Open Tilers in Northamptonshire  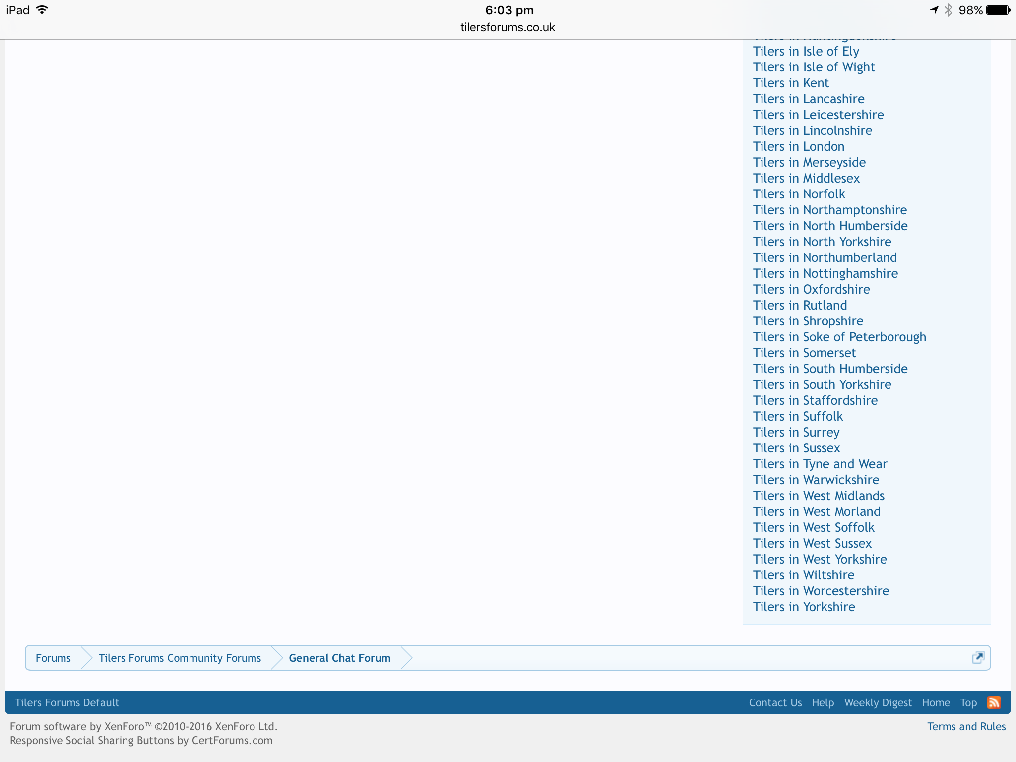(830, 210)
